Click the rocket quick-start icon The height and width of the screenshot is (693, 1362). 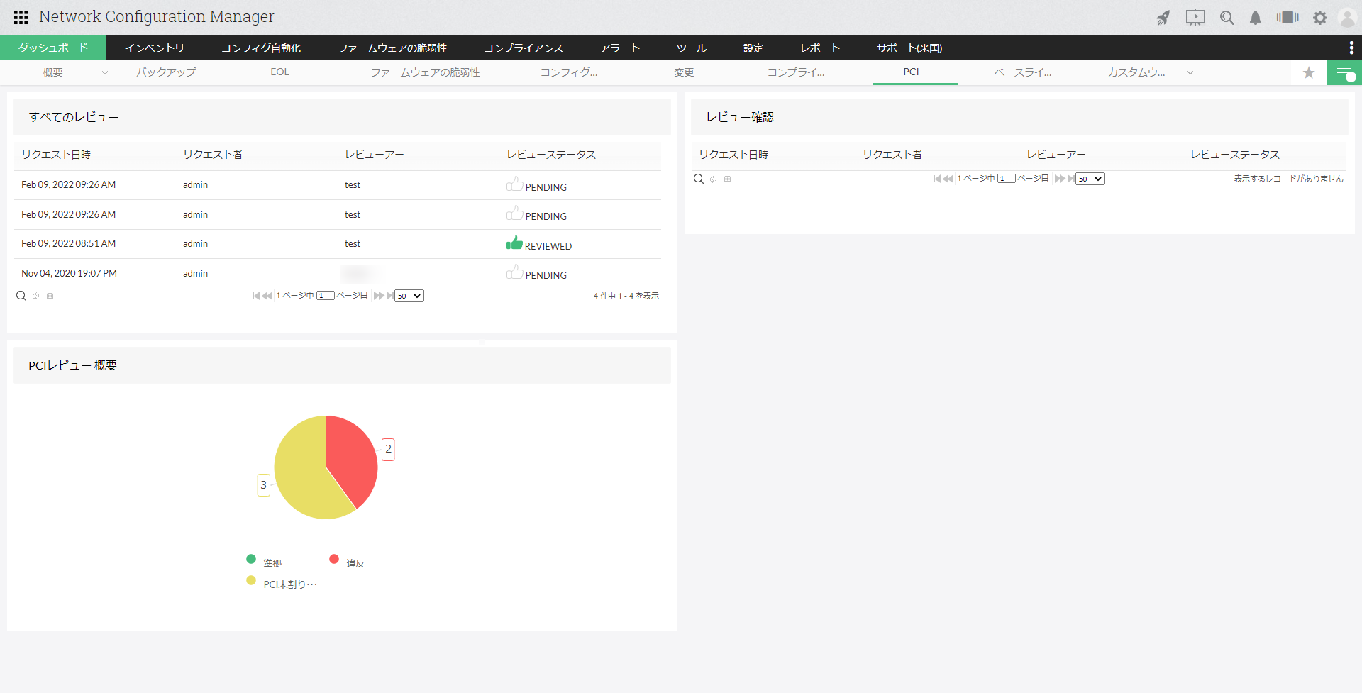click(x=1163, y=18)
